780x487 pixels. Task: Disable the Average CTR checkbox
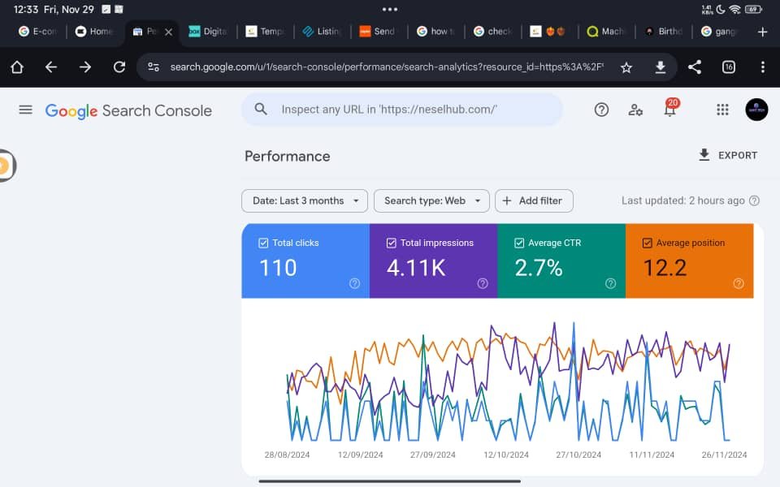[x=519, y=243]
